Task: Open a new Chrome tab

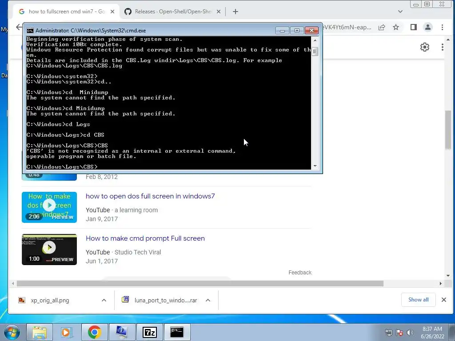Action: point(235,12)
